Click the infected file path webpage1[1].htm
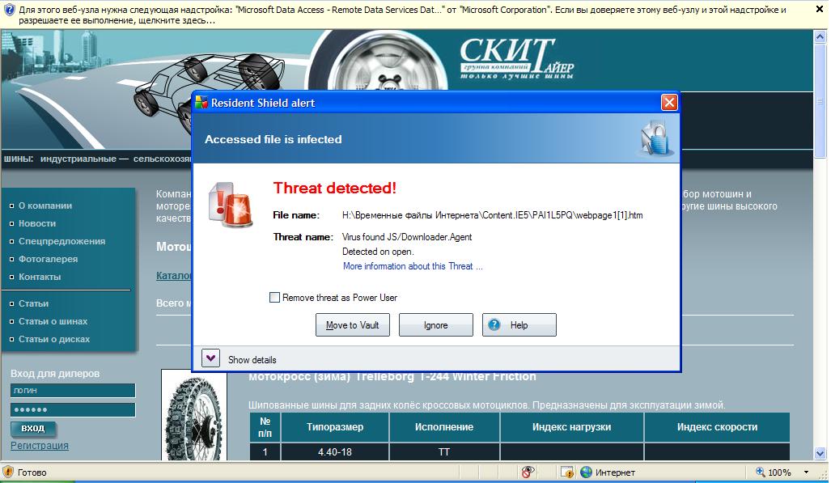Screen dimensions: 831x483 [492, 215]
